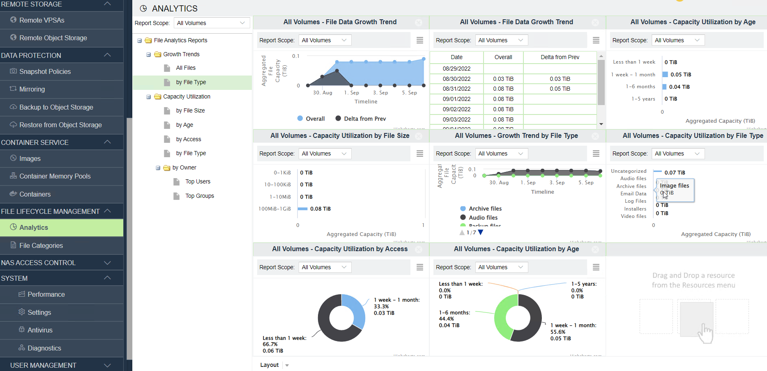Select by File Type under Growth Trends
767x371 pixels.
click(191, 82)
